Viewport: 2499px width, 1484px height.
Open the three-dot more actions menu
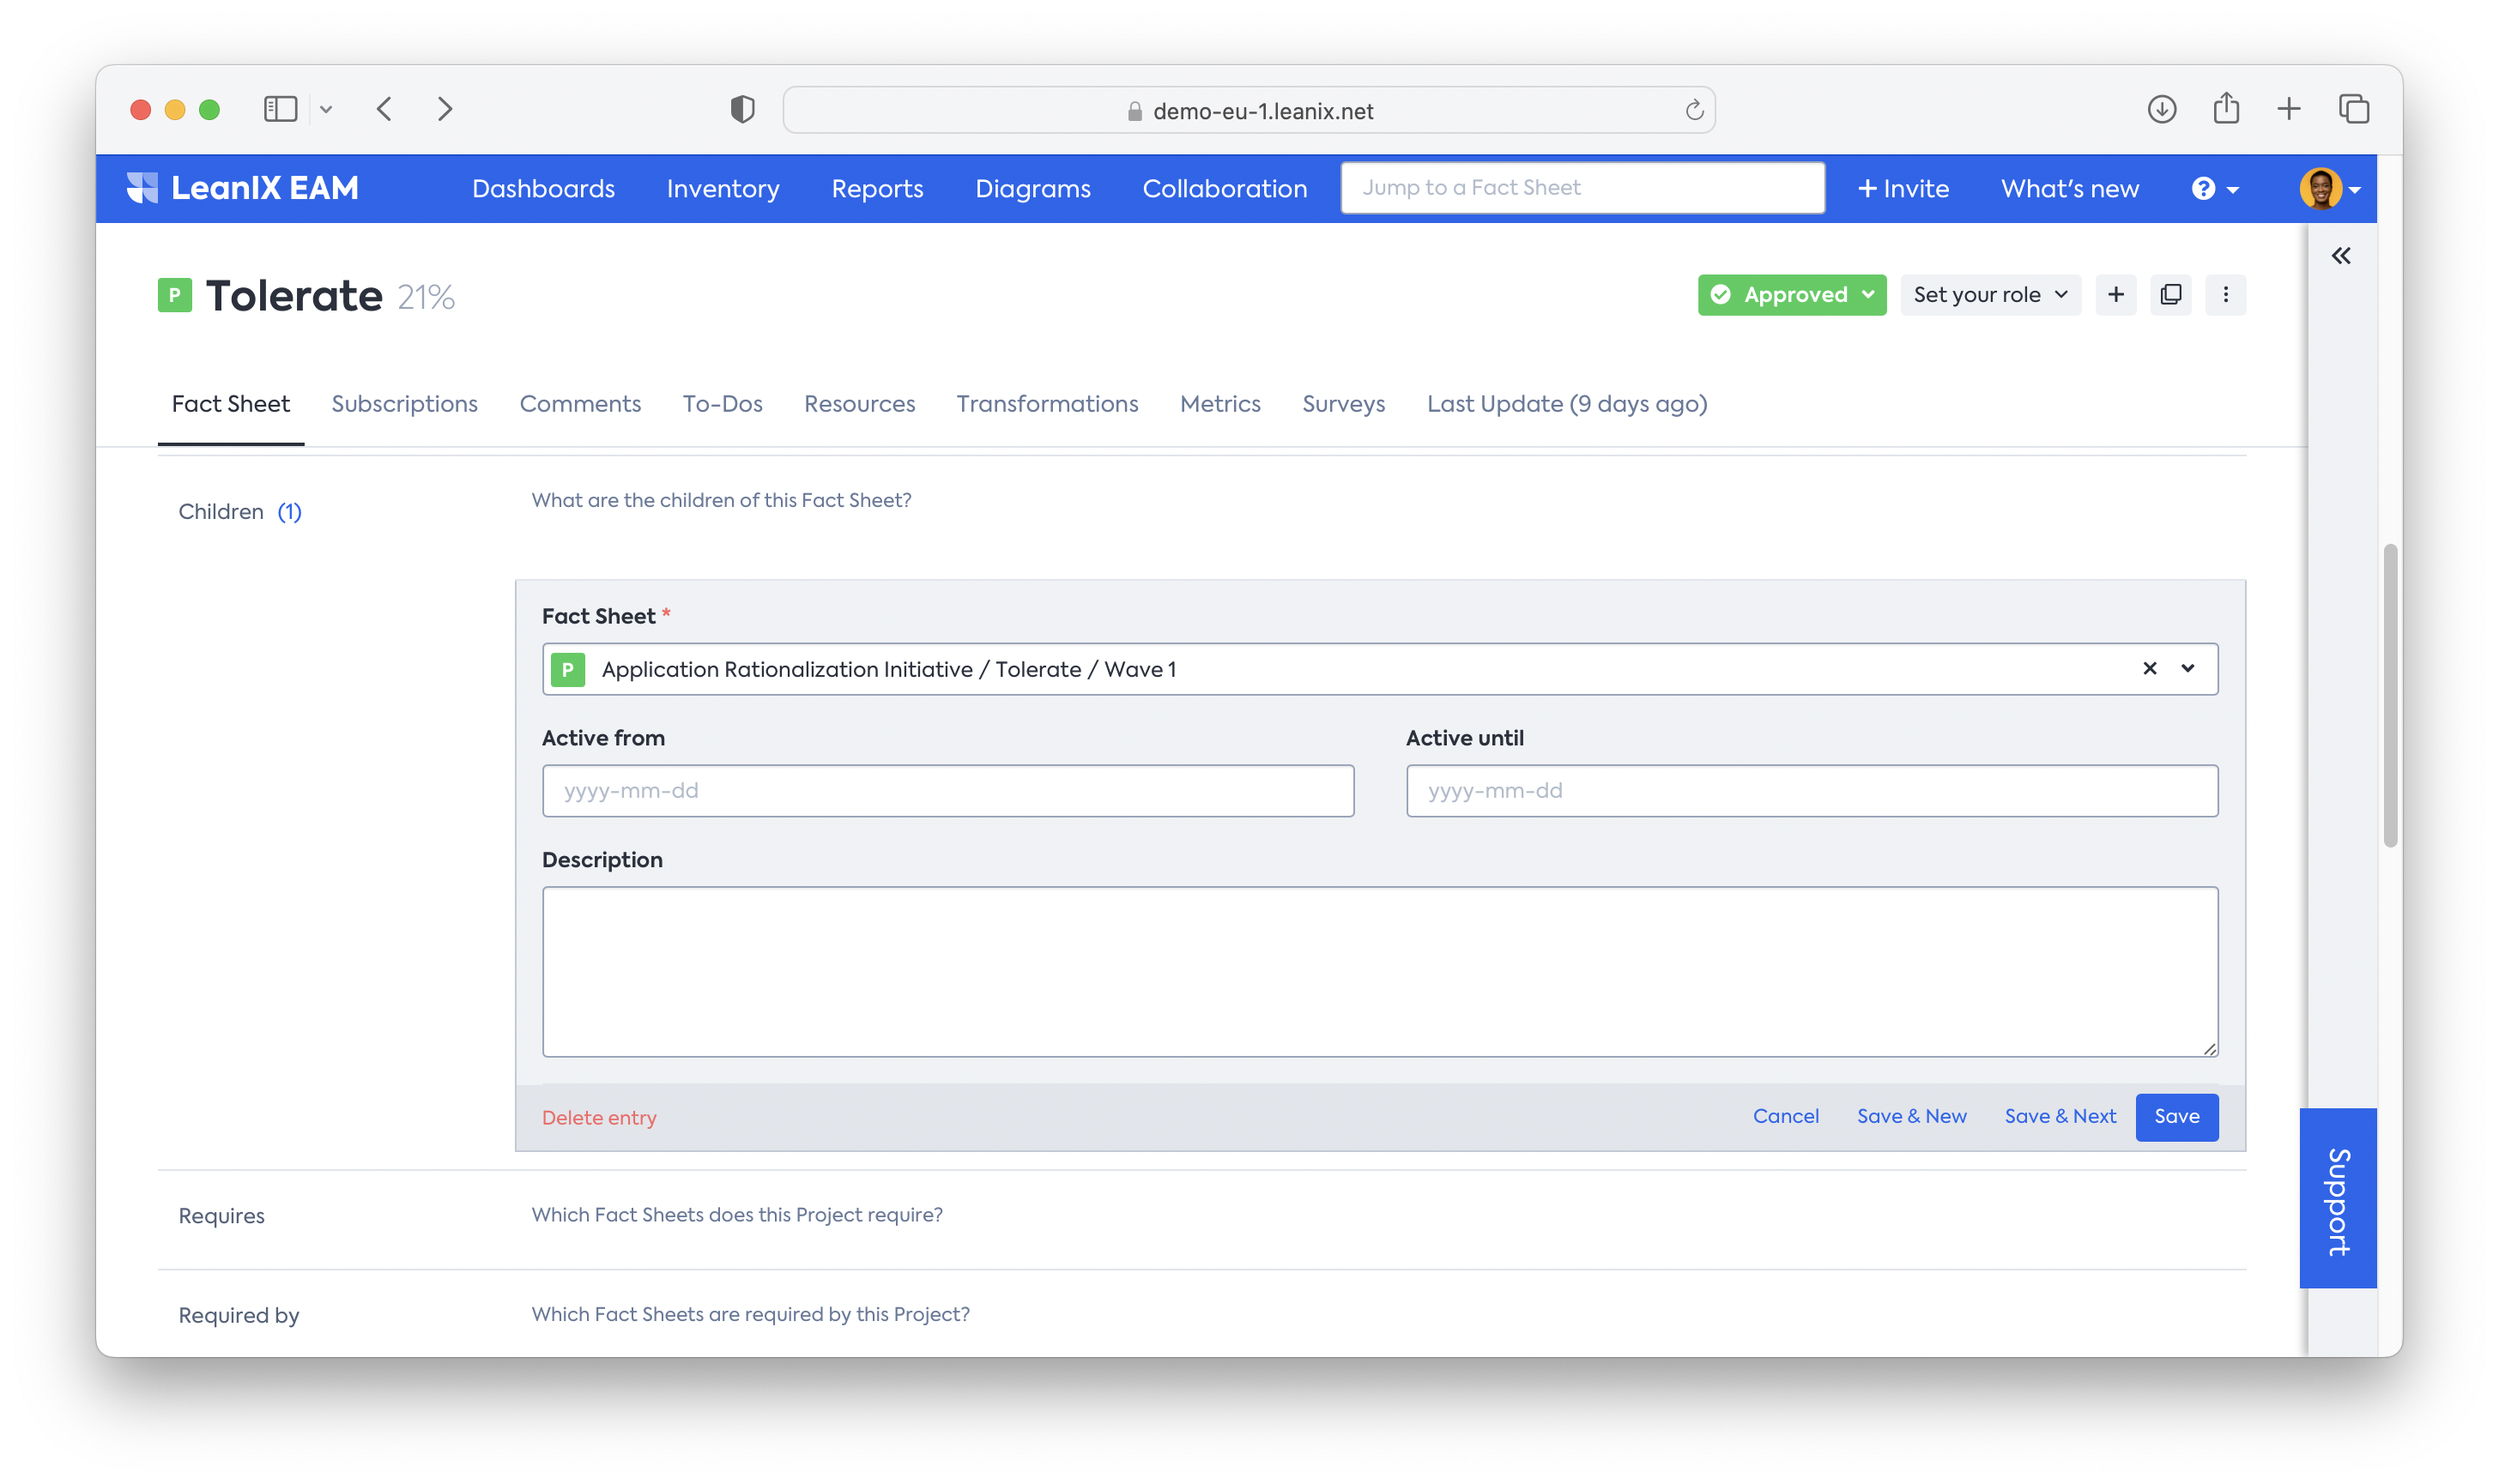tap(2225, 295)
